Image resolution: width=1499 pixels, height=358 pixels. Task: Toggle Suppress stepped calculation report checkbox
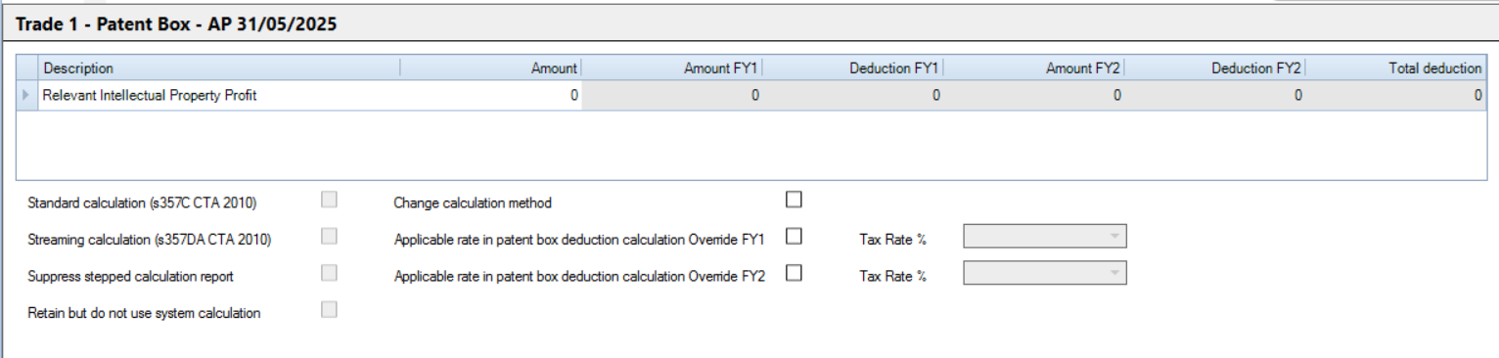[330, 273]
